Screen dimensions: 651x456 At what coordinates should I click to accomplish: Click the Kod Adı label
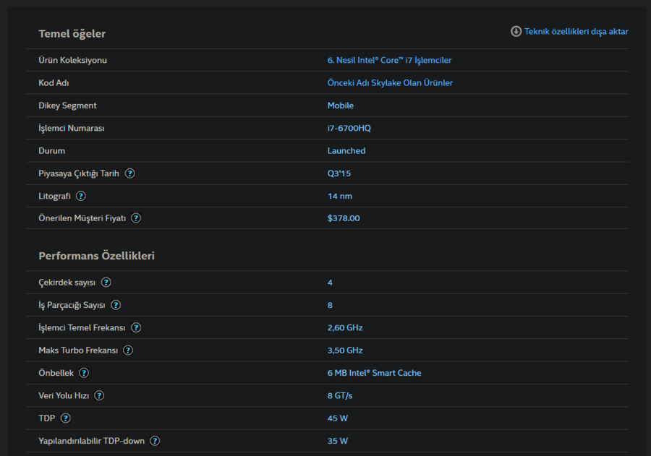tap(54, 82)
